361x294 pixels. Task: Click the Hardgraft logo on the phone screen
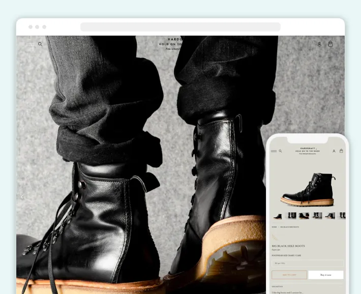(307, 151)
